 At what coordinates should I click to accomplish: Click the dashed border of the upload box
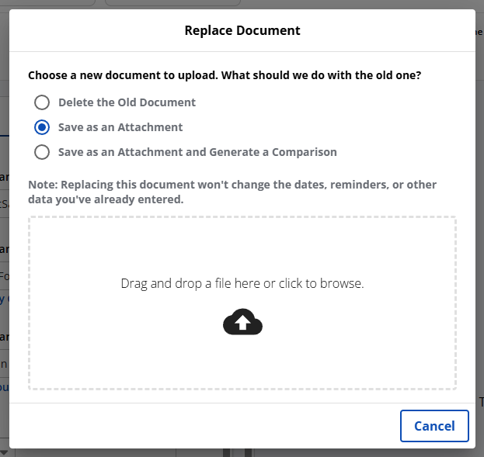(x=30, y=303)
